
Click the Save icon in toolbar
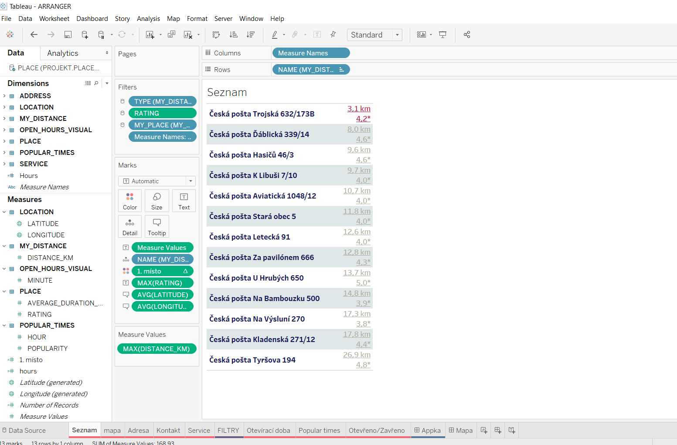pos(68,34)
